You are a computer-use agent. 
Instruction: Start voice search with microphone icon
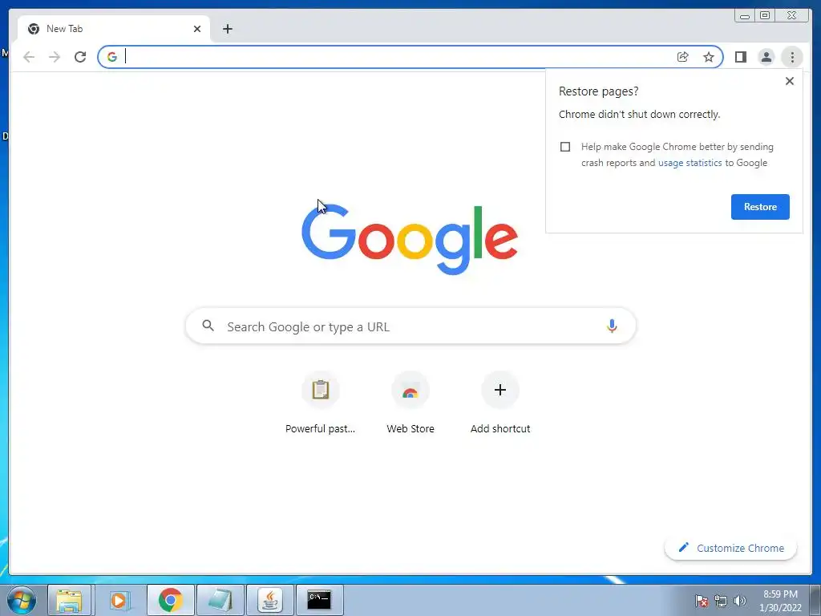pos(612,326)
